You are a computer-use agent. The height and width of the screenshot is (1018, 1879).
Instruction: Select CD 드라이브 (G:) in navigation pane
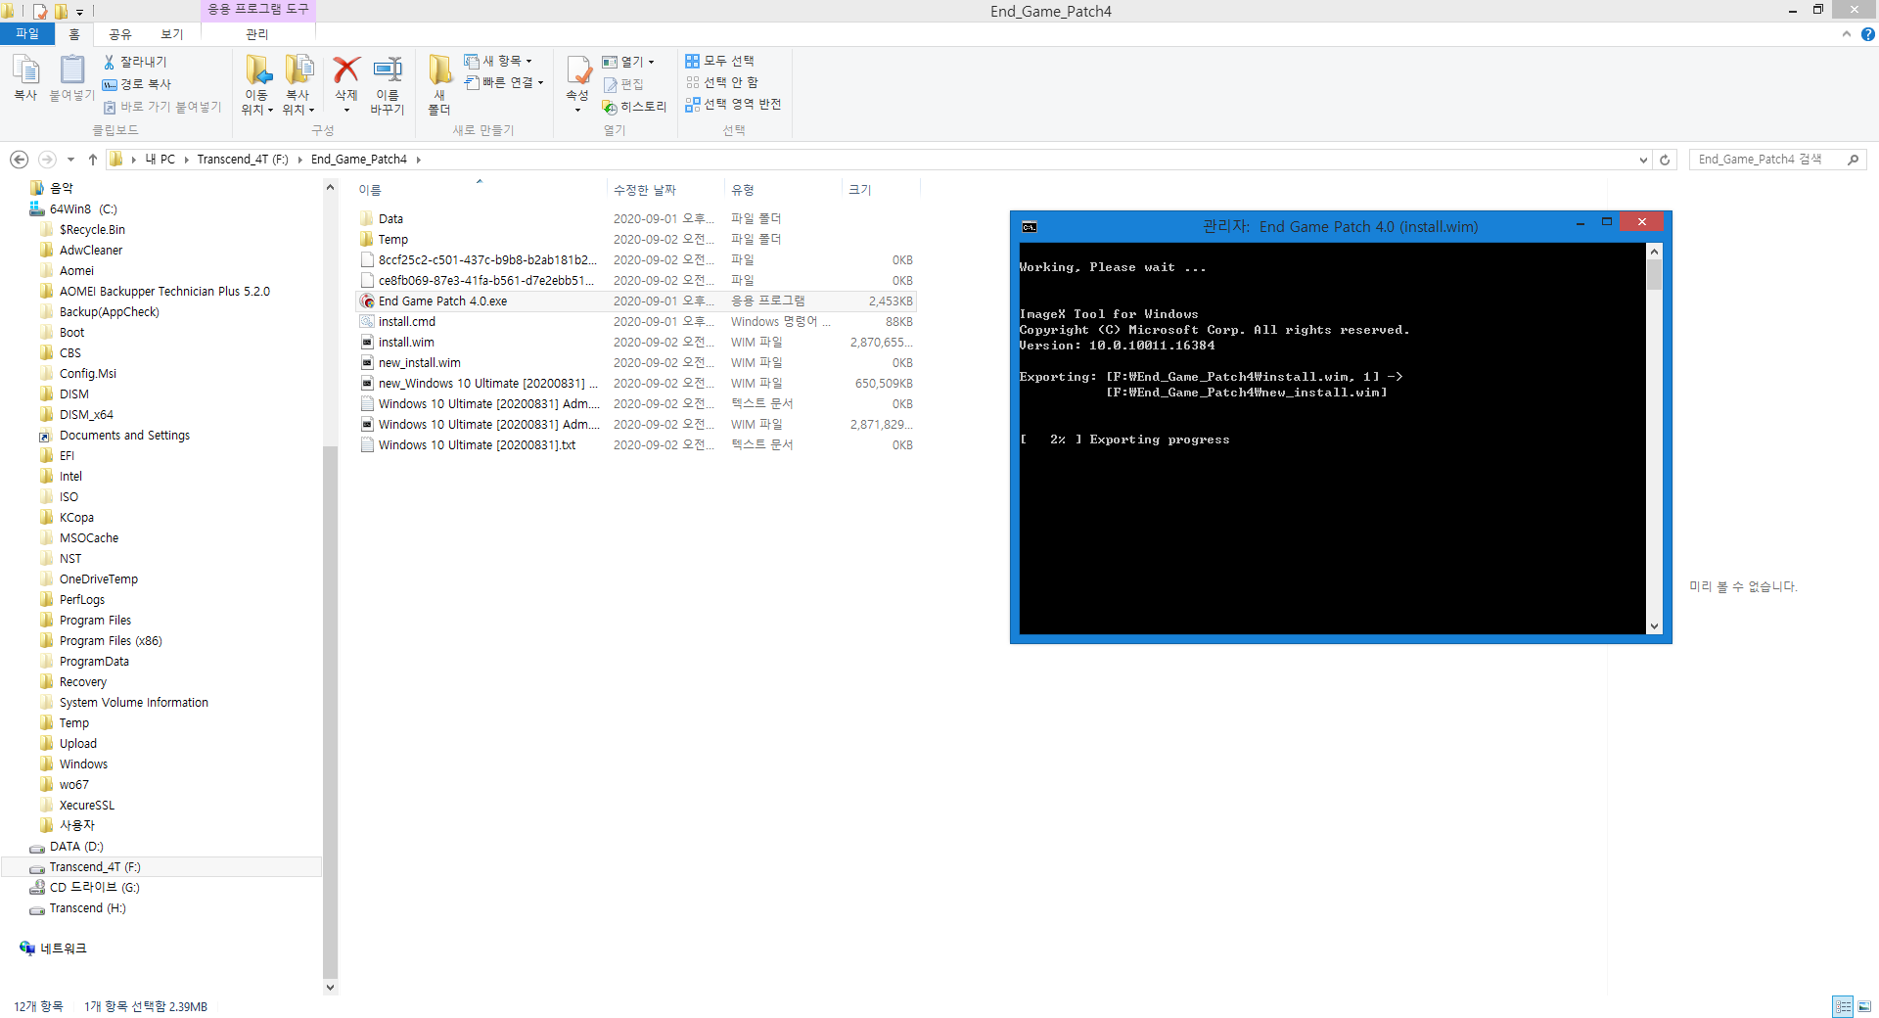94,888
